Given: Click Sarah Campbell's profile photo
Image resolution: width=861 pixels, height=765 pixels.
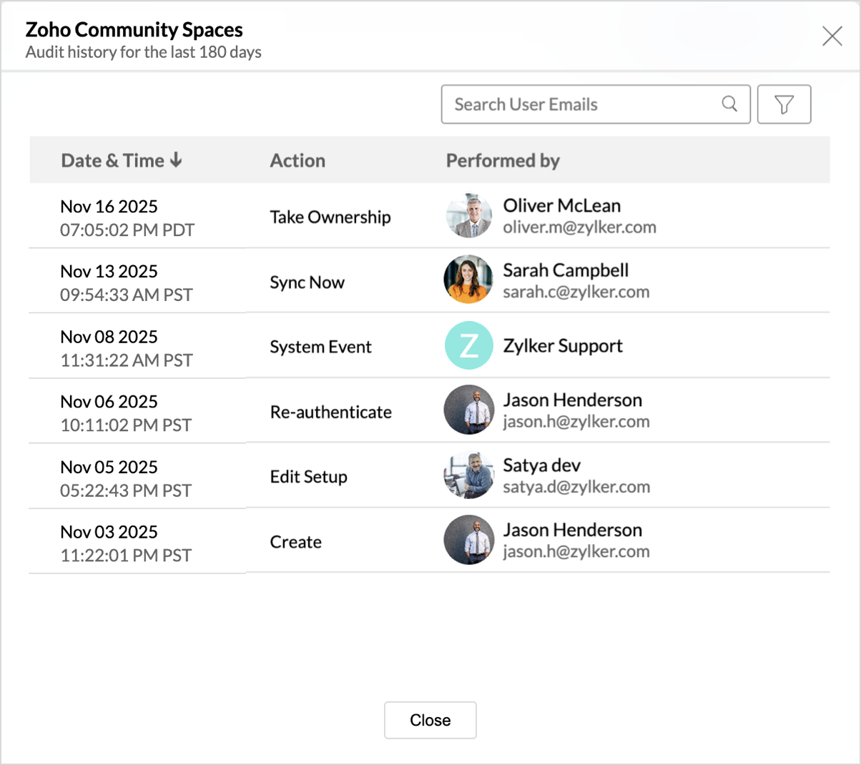Looking at the screenshot, I should pos(468,280).
